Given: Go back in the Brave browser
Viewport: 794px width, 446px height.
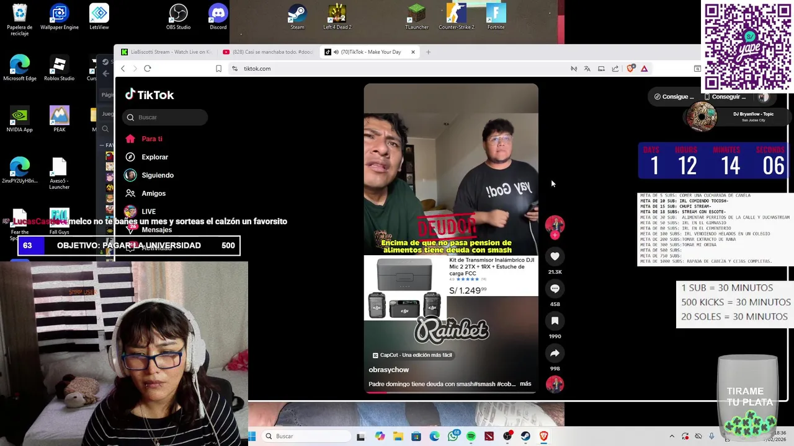Looking at the screenshot, I should (123, 69).
